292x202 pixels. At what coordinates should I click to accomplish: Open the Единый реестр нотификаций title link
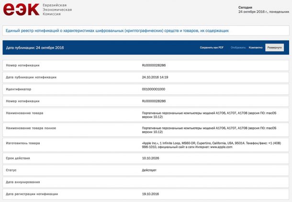pos(117,31)
